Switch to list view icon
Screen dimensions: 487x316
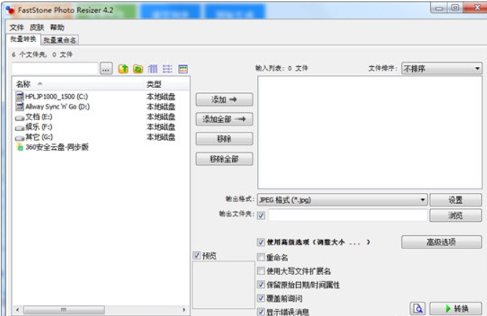pyautogui.click(x=168, y=68)
